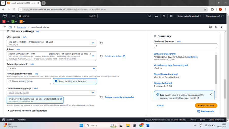Open the Subnet dropdown

click(51, 56)
